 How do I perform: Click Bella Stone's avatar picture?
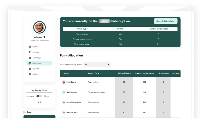(64, 82)
